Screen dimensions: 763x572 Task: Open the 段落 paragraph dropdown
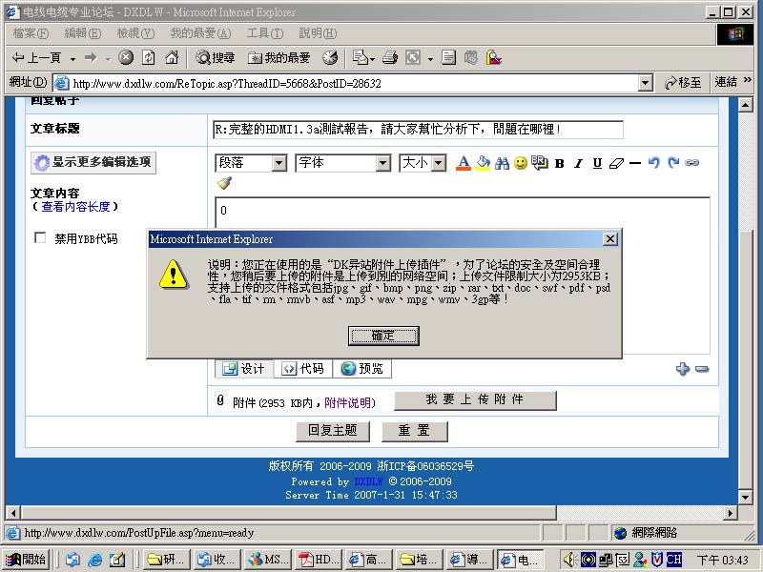coord(252,163)
